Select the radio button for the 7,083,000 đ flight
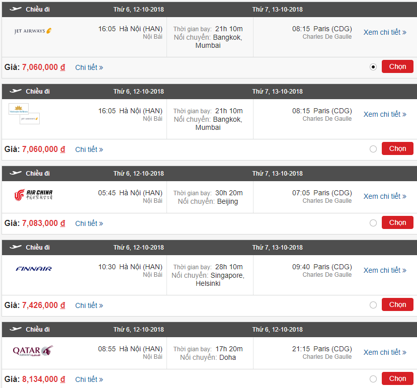 tap(373, 223)
